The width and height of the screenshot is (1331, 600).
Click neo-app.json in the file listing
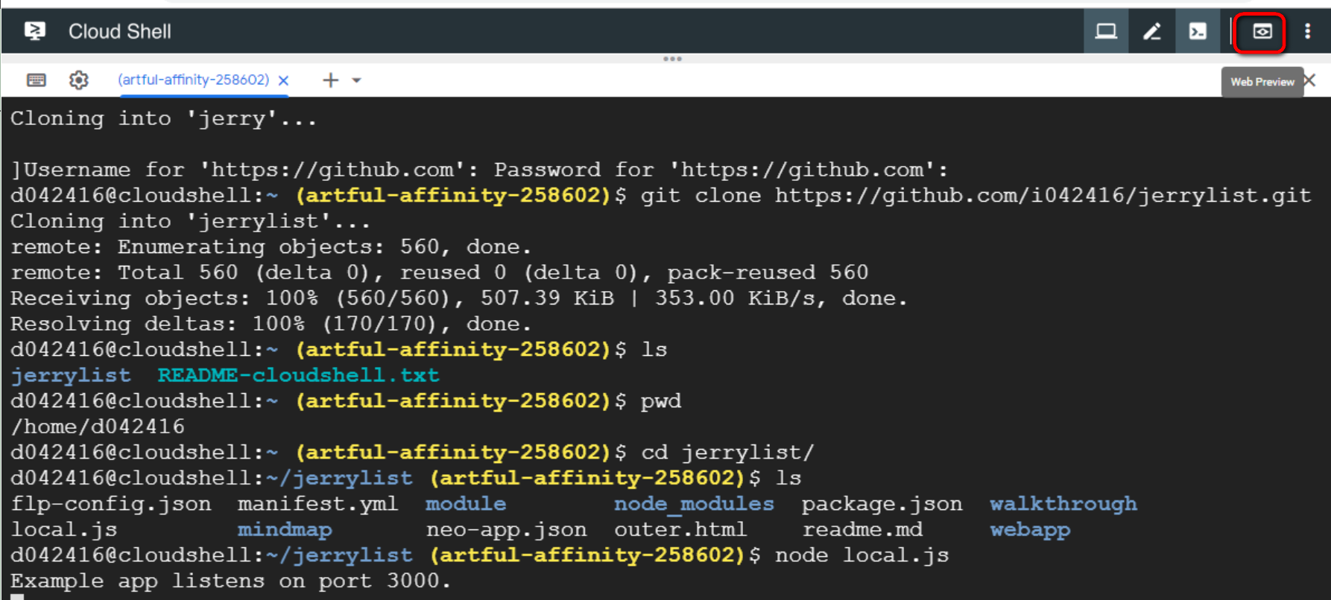tap(506, 530)
